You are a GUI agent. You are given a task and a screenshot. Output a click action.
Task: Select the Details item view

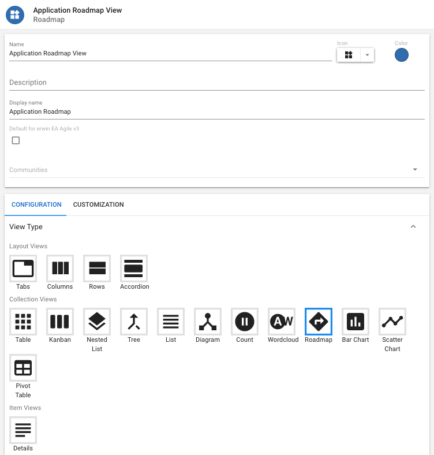23,430
